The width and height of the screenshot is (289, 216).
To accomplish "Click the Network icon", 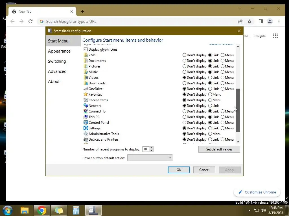I will click(x=86, y=106).
